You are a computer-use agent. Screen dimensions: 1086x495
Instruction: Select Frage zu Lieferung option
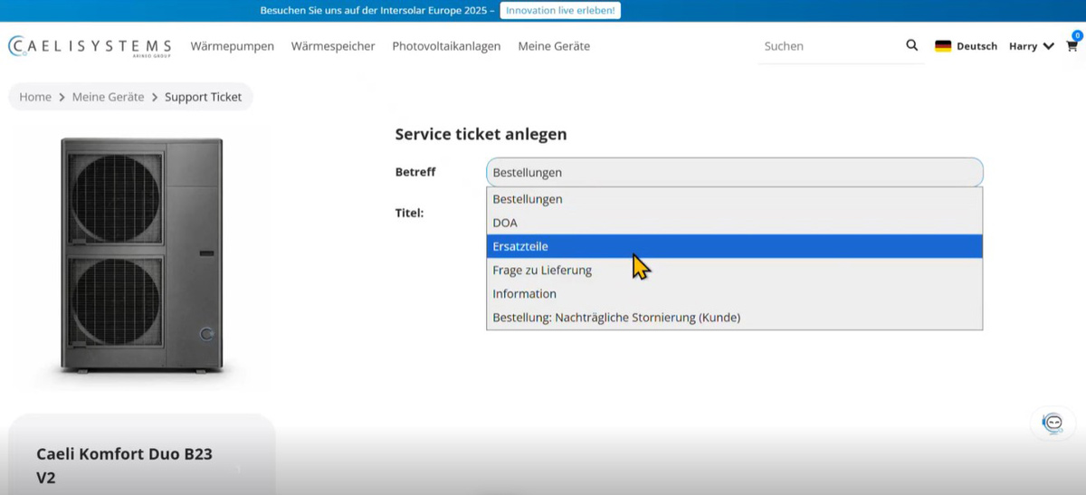tap(735, 270)
